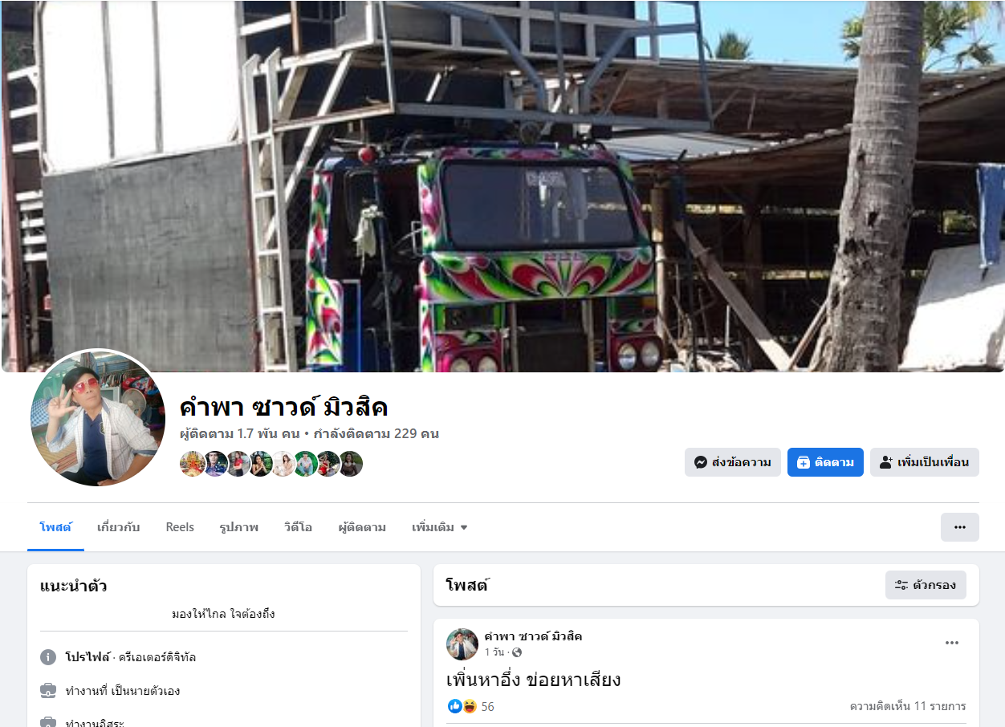Open the Reels tab
This screenshot has width=1005, height=727.
180,527
